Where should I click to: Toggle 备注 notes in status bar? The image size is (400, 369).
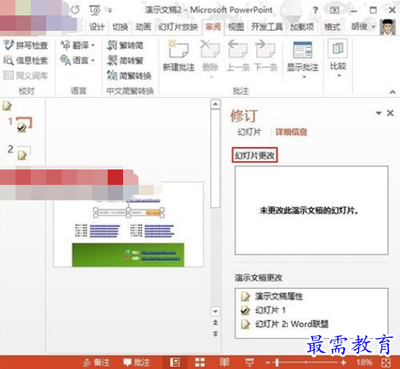[97, 362]
